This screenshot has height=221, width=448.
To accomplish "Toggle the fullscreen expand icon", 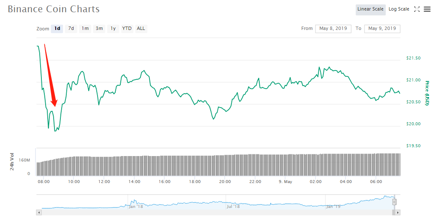I will coord(417,9).
